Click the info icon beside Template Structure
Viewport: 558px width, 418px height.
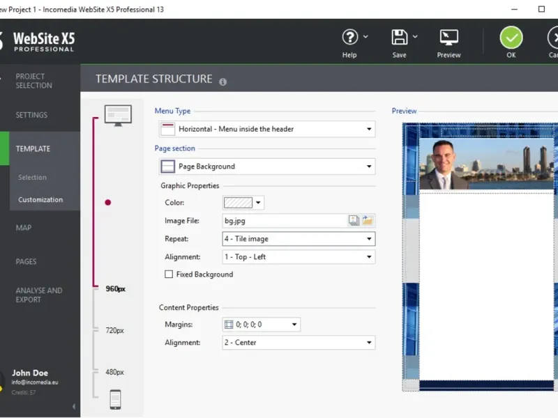223,82
